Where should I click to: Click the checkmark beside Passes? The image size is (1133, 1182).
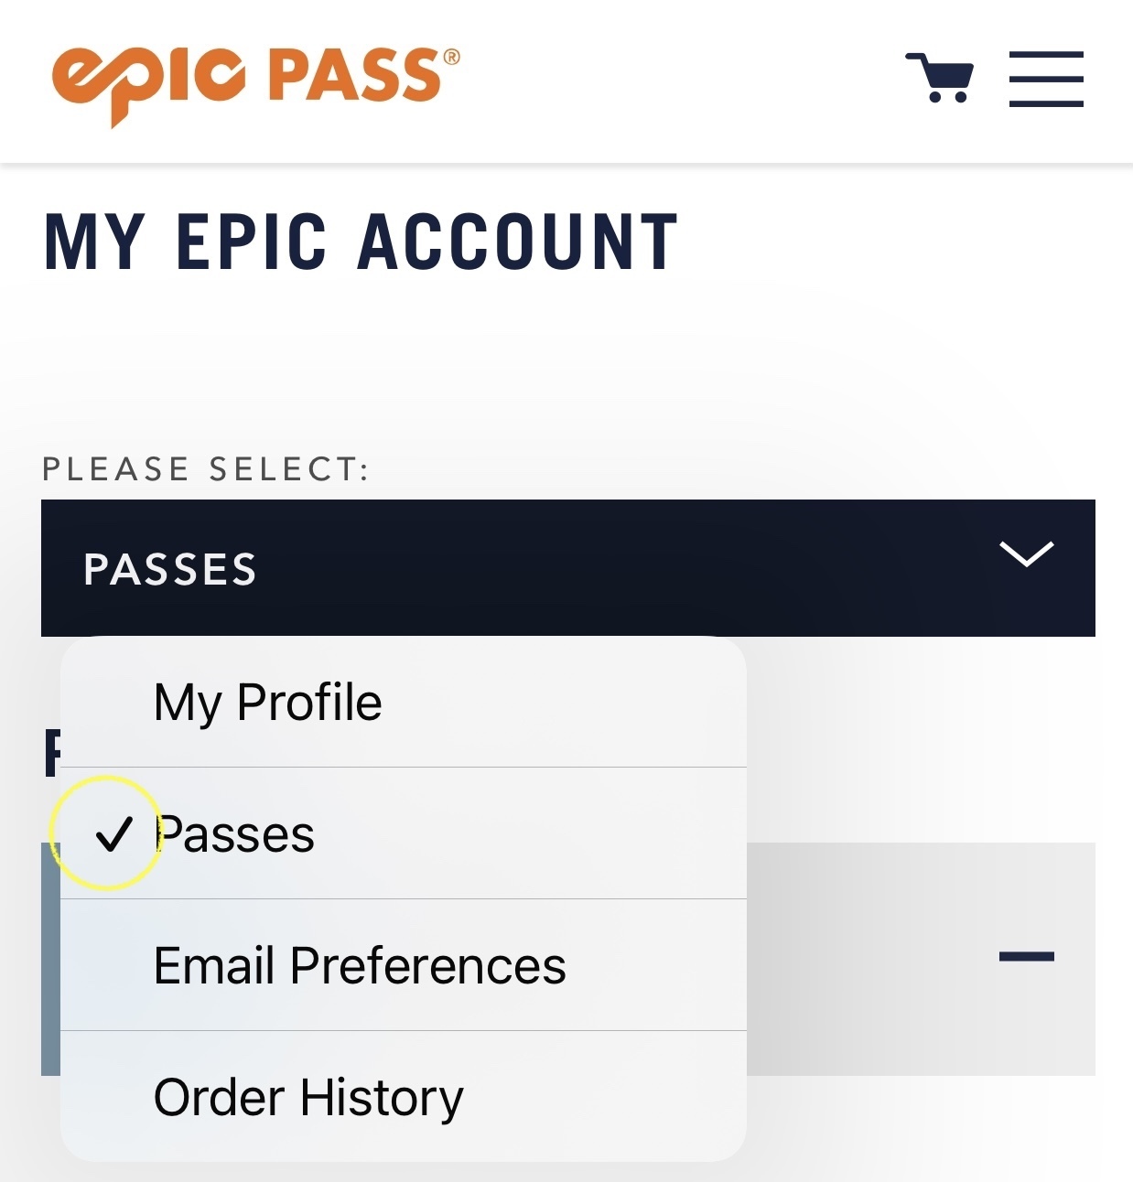pos(113,834)
